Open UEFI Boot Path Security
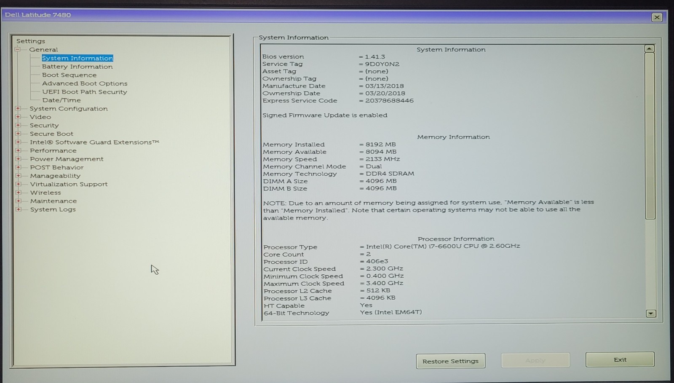 click(85, 92)
